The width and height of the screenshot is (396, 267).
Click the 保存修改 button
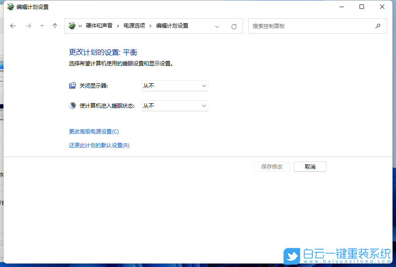[x=271, y=166]
